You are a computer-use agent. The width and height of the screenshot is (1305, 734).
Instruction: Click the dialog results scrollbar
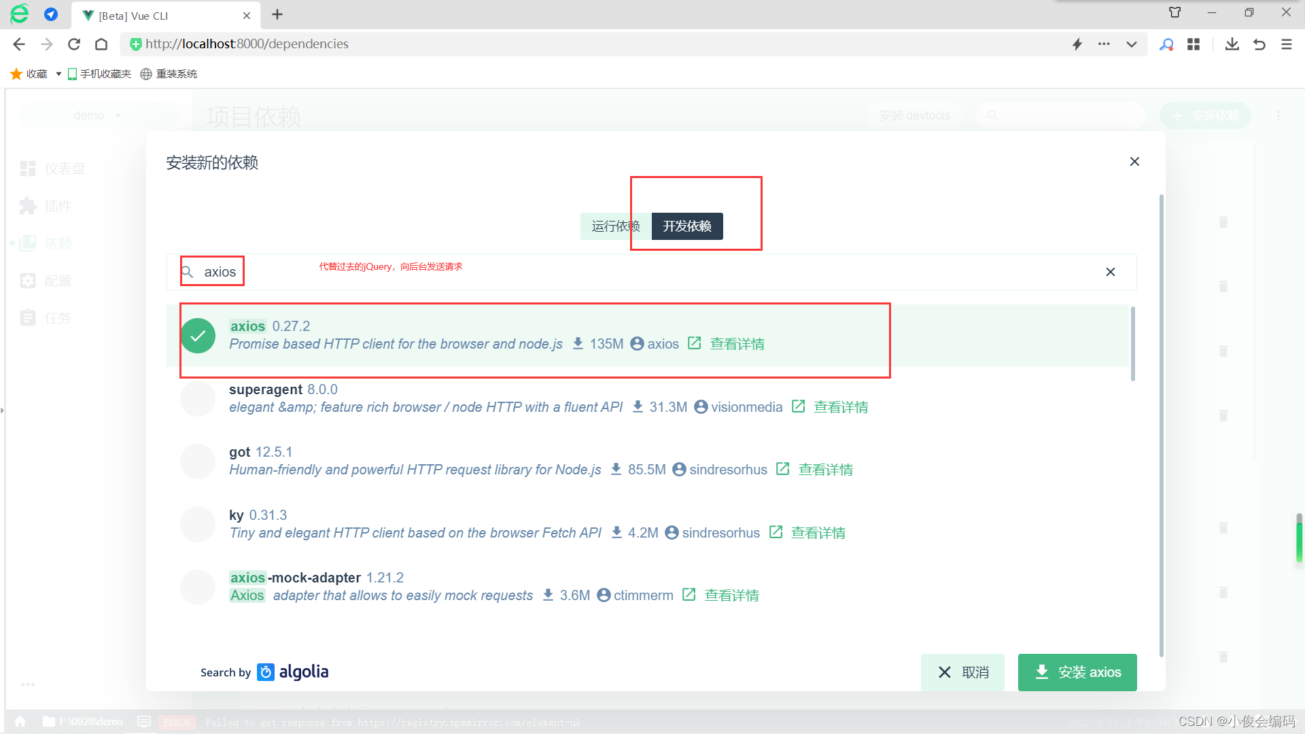click(1132, 344)
